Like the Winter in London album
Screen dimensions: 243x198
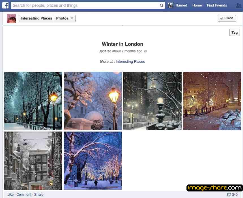click(x=10, y=195)
